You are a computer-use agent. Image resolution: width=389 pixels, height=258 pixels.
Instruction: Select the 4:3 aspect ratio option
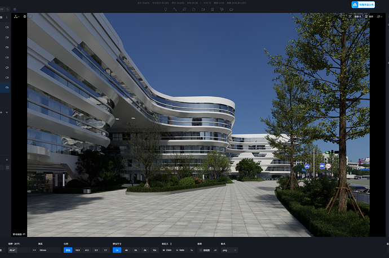pyautogui.click(x=86, y=250)
